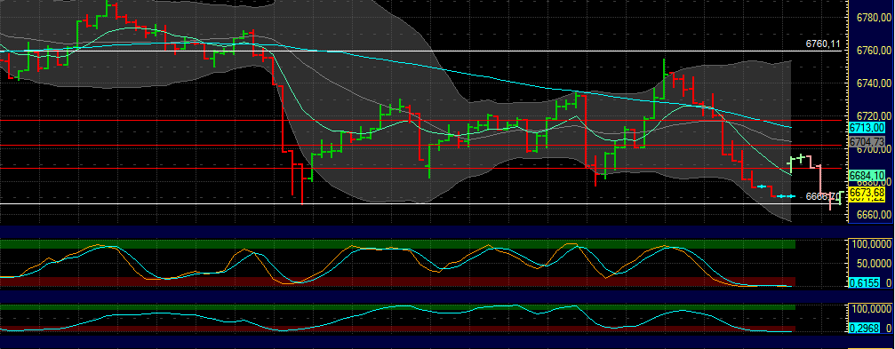This screenshot has width=895, height=349.
Task: Click the 6720,00 price axis label
Action: [x=874, y=115]
